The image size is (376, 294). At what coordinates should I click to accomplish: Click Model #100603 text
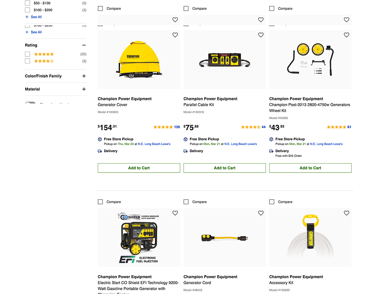[108, 112]
